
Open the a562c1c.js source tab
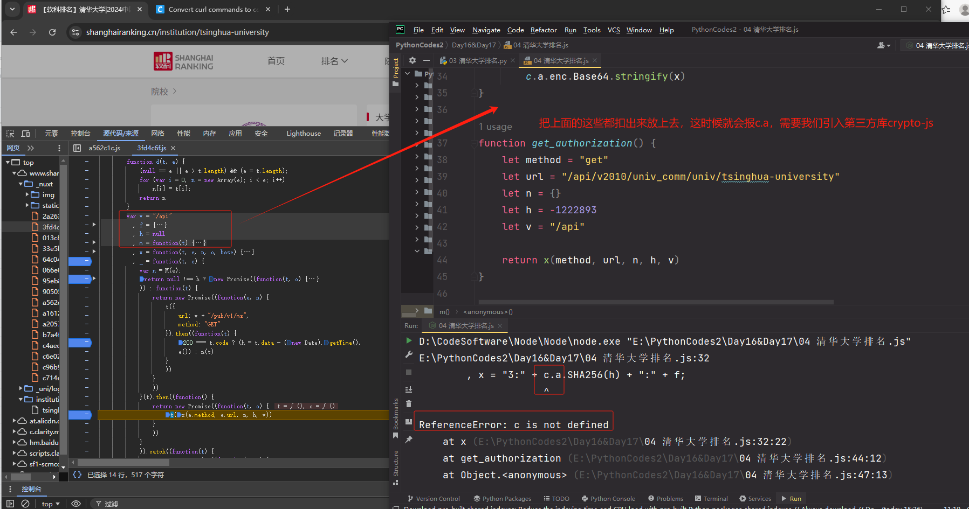click(105, 148)
